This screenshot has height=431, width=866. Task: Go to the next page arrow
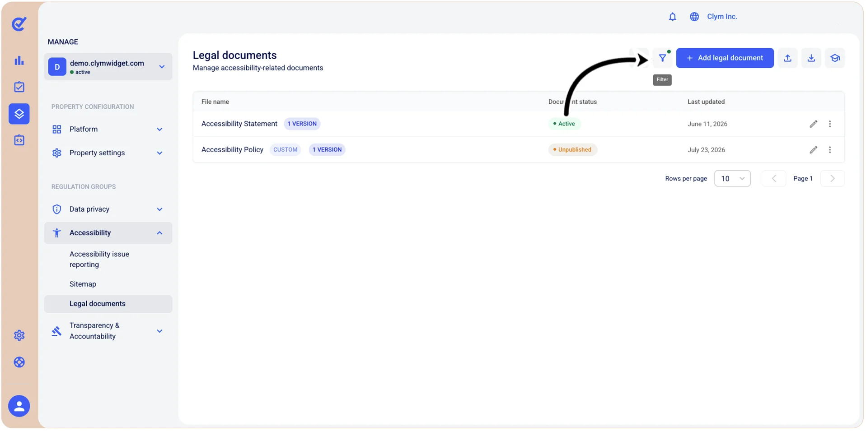[832, 178]
